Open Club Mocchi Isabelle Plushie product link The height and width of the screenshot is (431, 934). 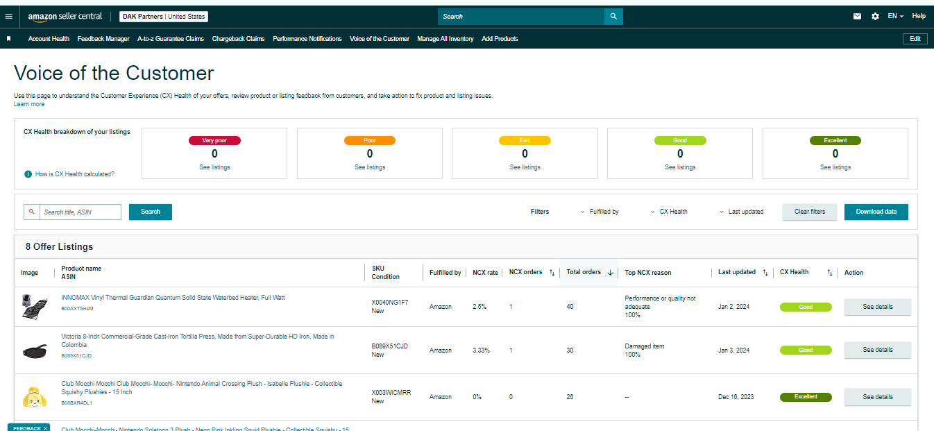[x=201, y=388]
